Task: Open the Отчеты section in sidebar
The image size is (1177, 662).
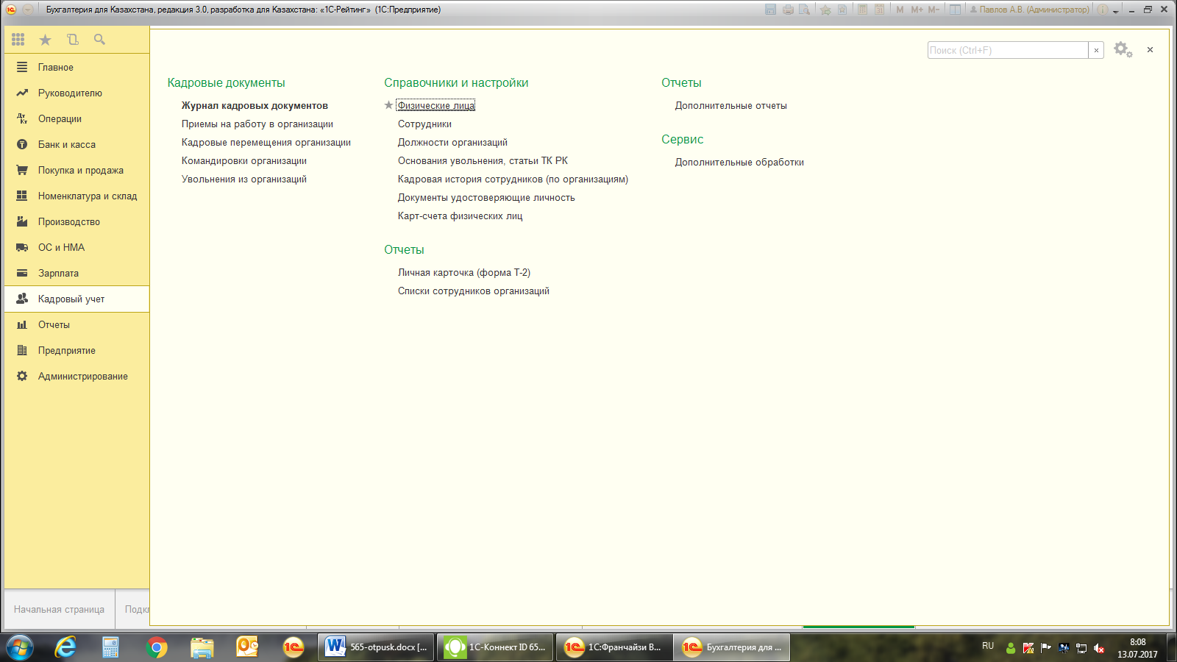Action: (77, 324)
